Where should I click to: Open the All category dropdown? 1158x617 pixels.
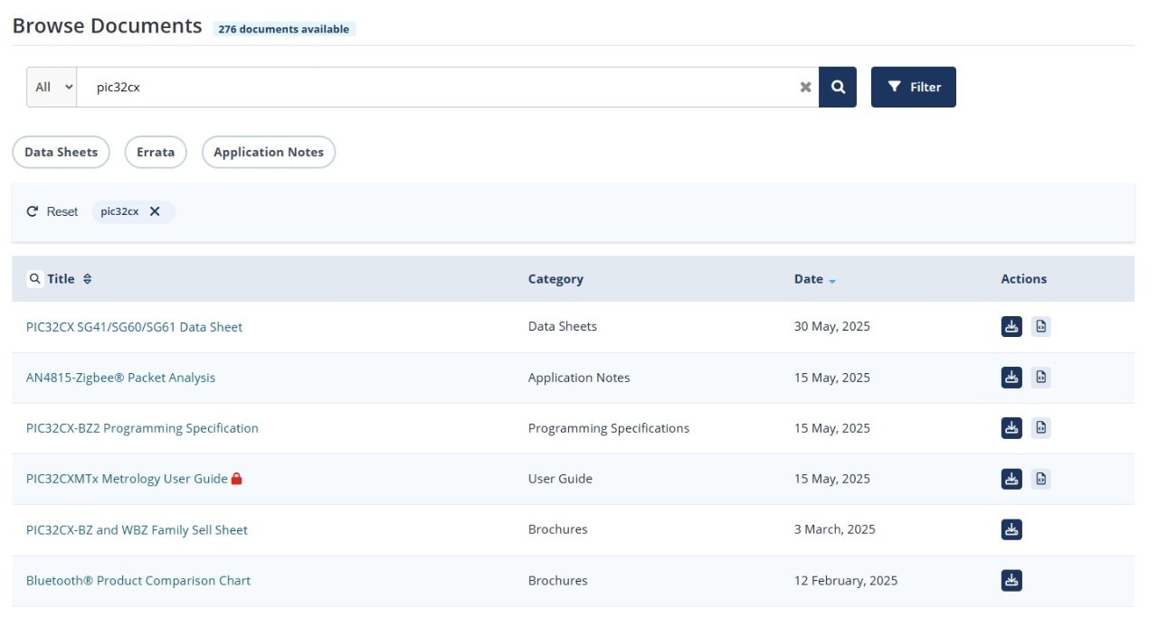[52, 87]
